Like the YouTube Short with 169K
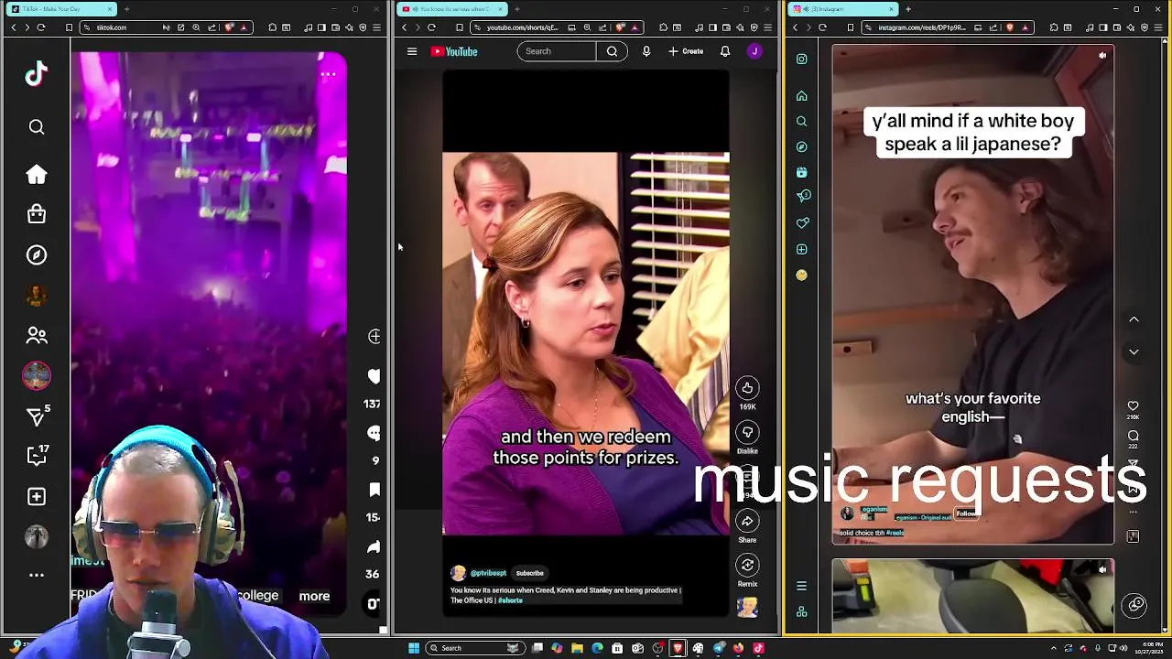Screen dimensions: 1172x659 click(747, 388)
